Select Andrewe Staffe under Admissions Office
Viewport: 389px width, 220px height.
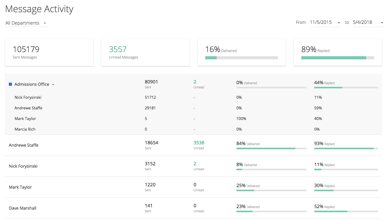coord(28,108)
